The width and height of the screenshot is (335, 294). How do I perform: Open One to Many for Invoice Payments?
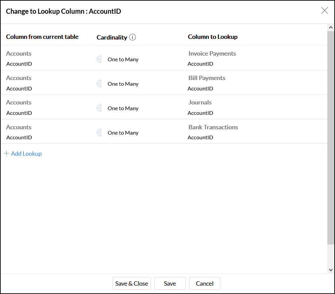tap(123, 59)
